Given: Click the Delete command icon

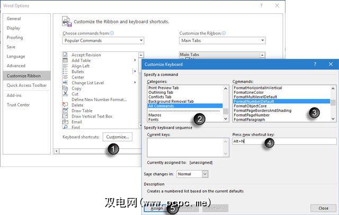Looking at the screenshot, I should pyautogui.click(x=65, y=105).
